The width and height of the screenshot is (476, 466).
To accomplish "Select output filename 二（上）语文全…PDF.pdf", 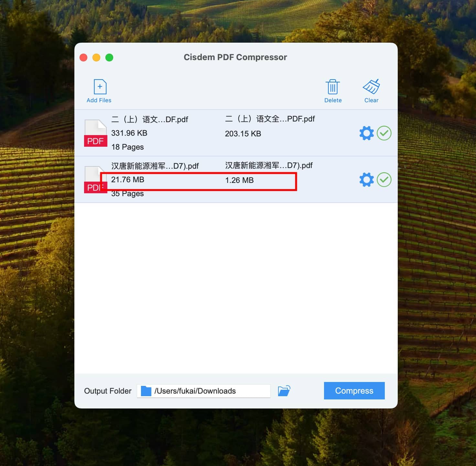I will coord(270,119).
